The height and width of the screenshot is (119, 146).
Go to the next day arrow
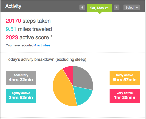click(117, 7)
